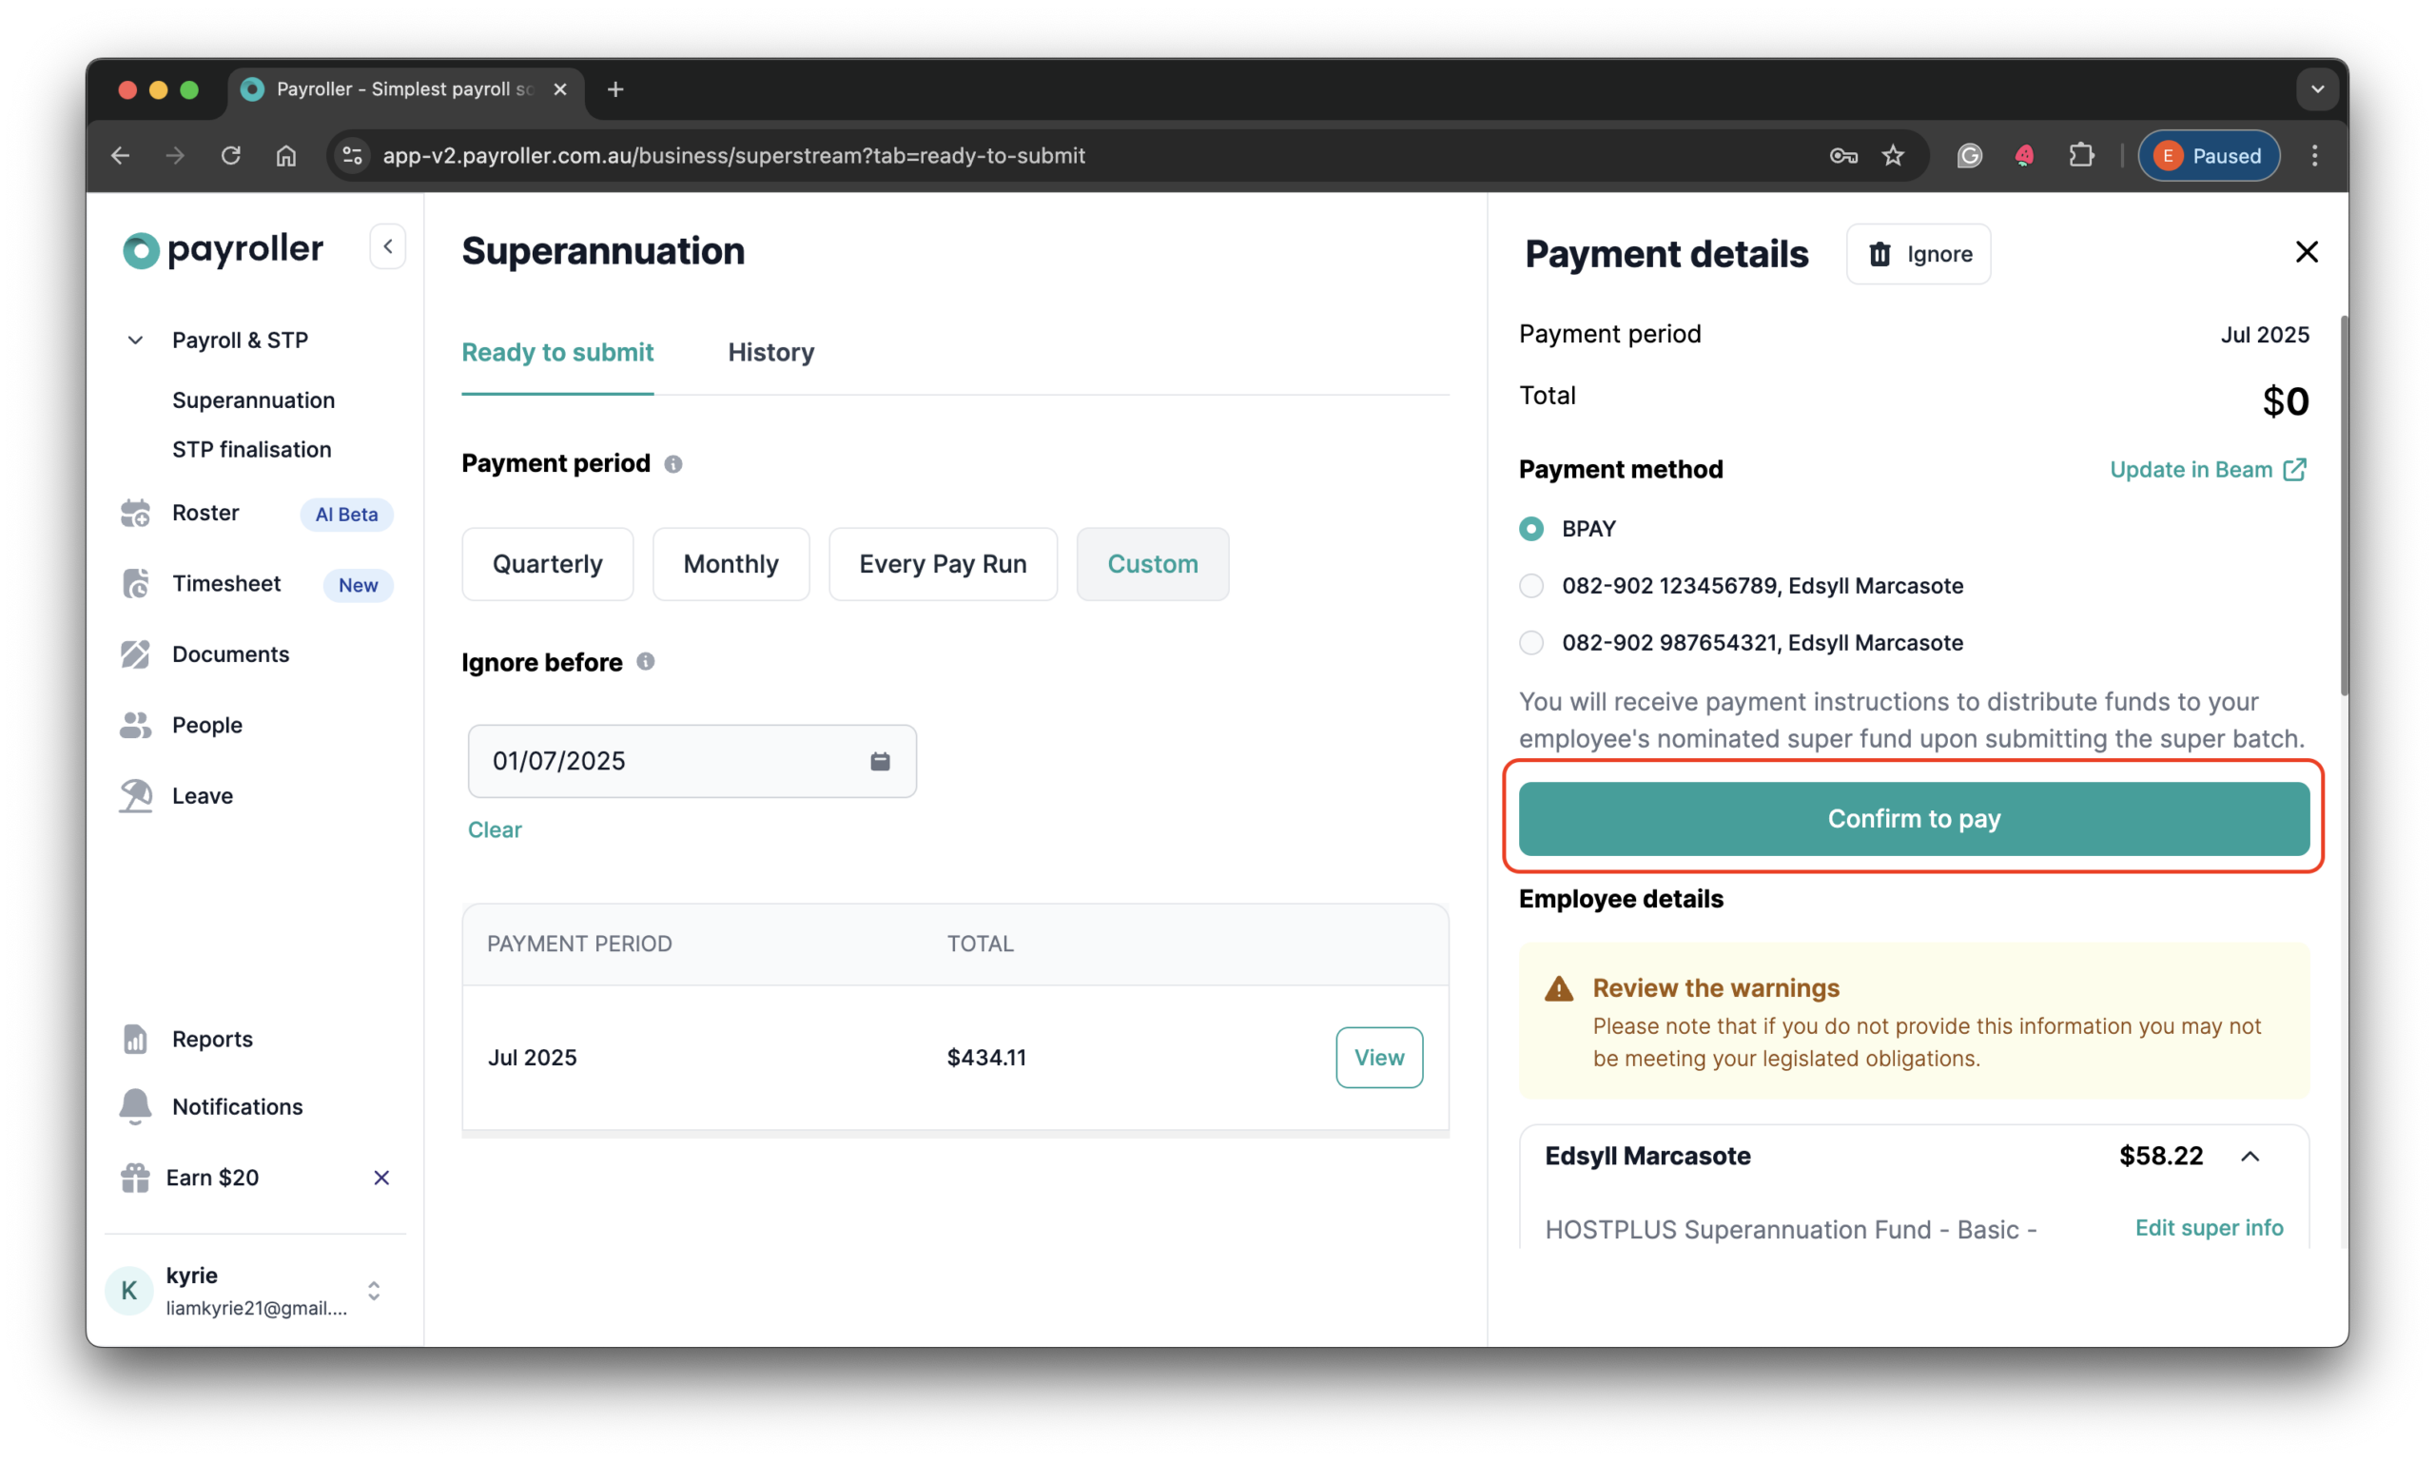Image resolution: width=2435 pixels, height=1461 pixels.
Task: Choose the Monthly payment period
Action: click(730, 564)
